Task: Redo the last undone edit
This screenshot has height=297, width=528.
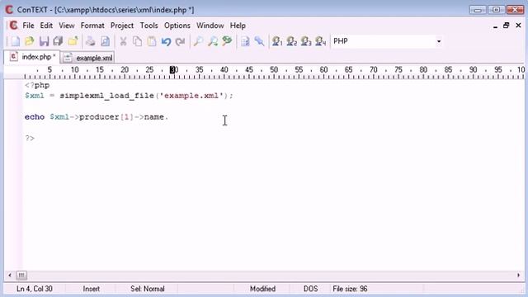Action: pos(181,41)
